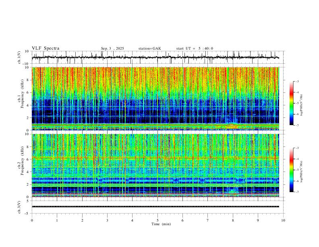Click the "9" tick on the Time axis
This screenshot has height=247, width=319.
(x=258, y=220)
